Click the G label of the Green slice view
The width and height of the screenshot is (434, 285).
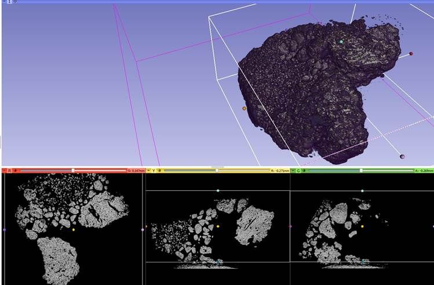(x=298, y=171)
